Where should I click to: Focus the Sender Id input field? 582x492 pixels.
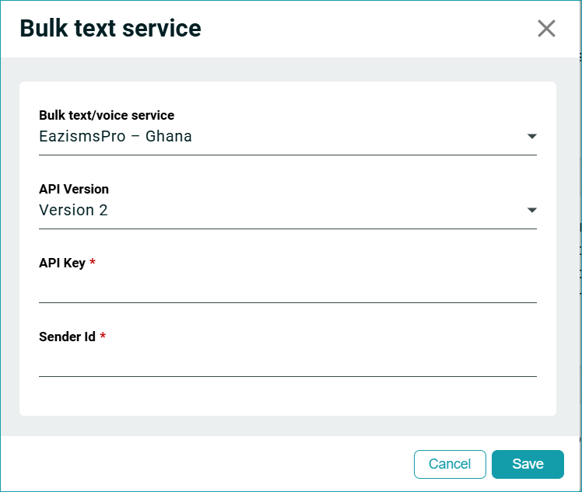287,361
